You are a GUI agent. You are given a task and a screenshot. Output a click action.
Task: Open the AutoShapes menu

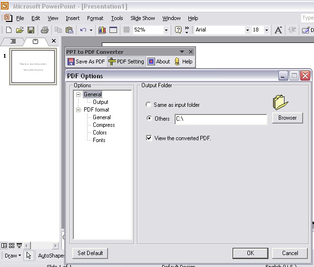point(51,256)
